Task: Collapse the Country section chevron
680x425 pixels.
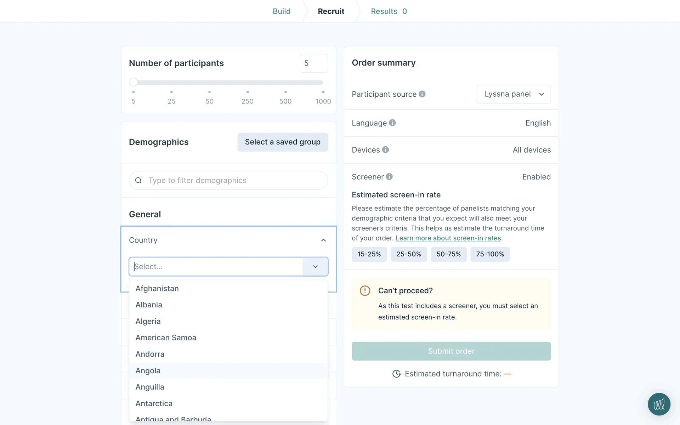Action: (x=323, y=240)
